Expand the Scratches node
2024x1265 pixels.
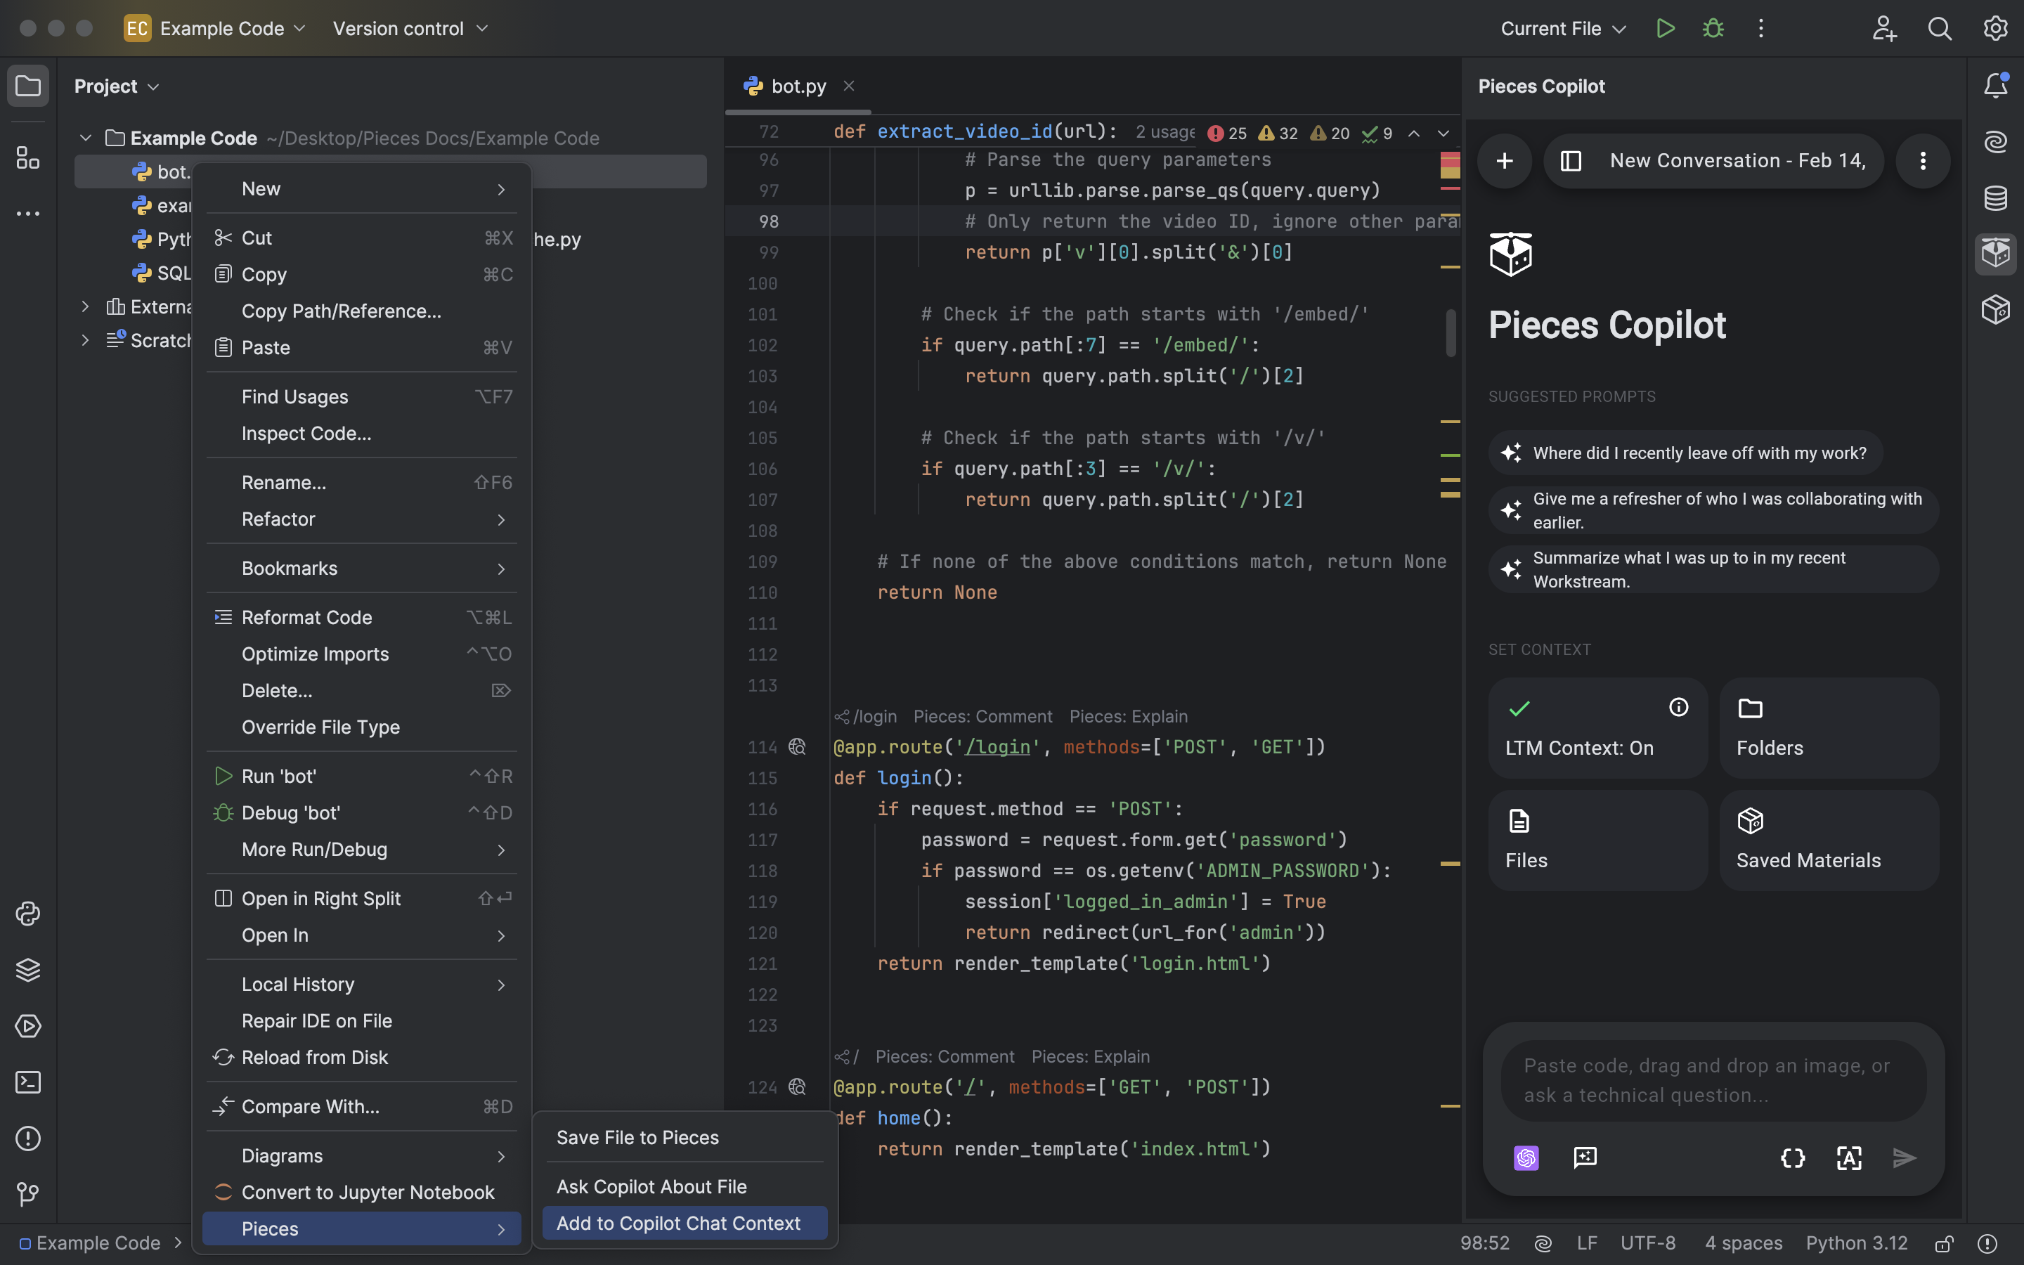(x=85, y=341)
